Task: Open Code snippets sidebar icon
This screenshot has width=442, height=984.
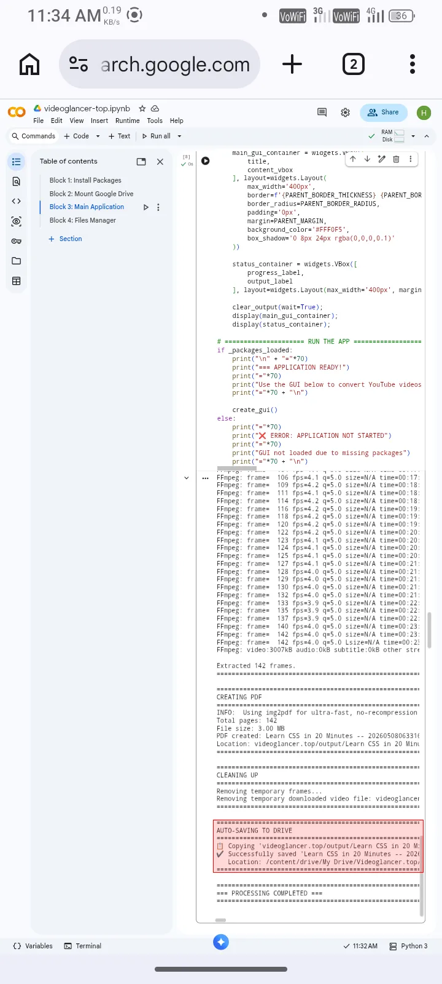Action: click(x=17, y=201)
